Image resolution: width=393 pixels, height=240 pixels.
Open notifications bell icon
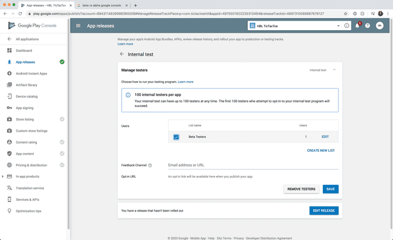coord(357,25)
